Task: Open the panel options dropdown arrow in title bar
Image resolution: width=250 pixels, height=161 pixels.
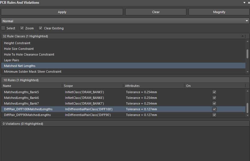Action: [244, 3]
